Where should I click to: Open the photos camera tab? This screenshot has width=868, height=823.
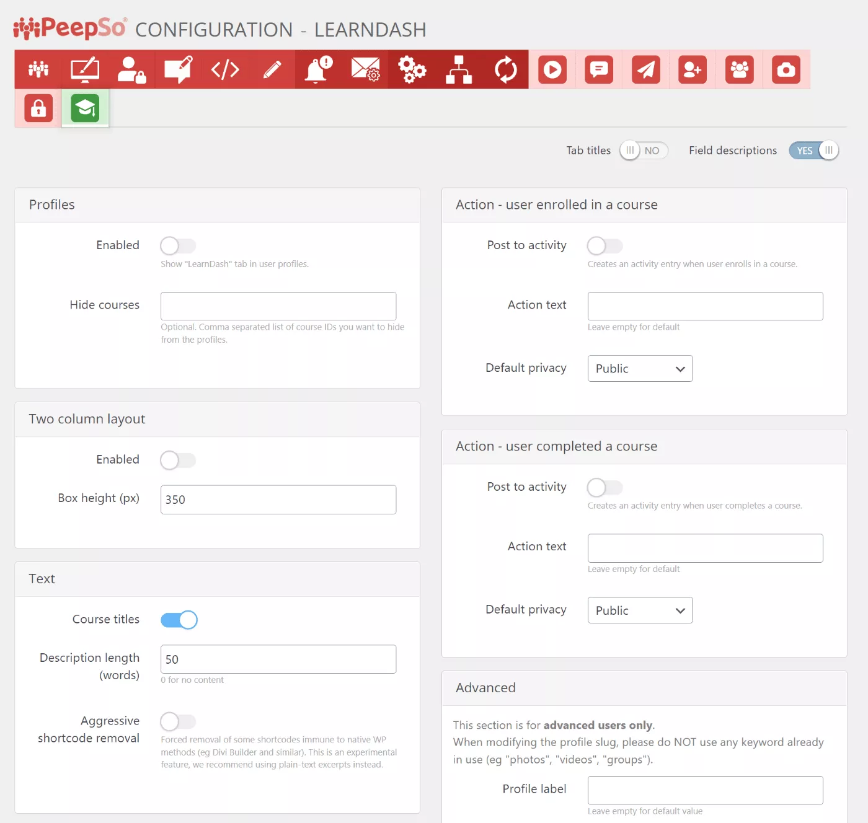tap(786, 69)
